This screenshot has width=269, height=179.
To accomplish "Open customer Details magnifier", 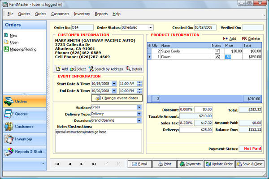I will pos(128,69).
